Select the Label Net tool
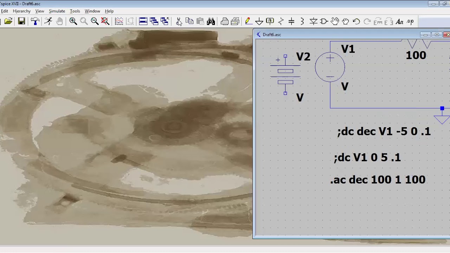 [270, 21]
